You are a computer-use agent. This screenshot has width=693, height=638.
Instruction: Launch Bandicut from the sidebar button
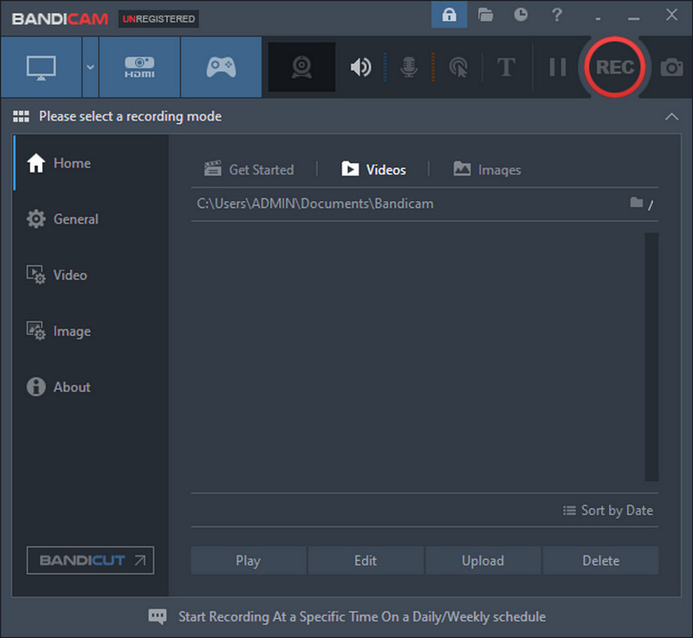pyautogui.click(x=90, y=561)
